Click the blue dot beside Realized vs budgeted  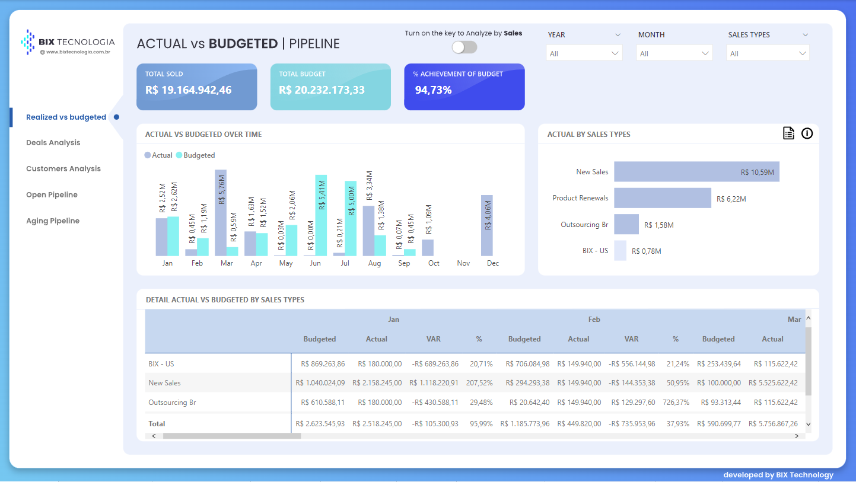117,117
